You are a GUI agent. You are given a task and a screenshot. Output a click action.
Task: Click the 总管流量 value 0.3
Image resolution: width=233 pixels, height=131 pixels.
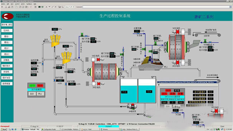coord(137,31)
